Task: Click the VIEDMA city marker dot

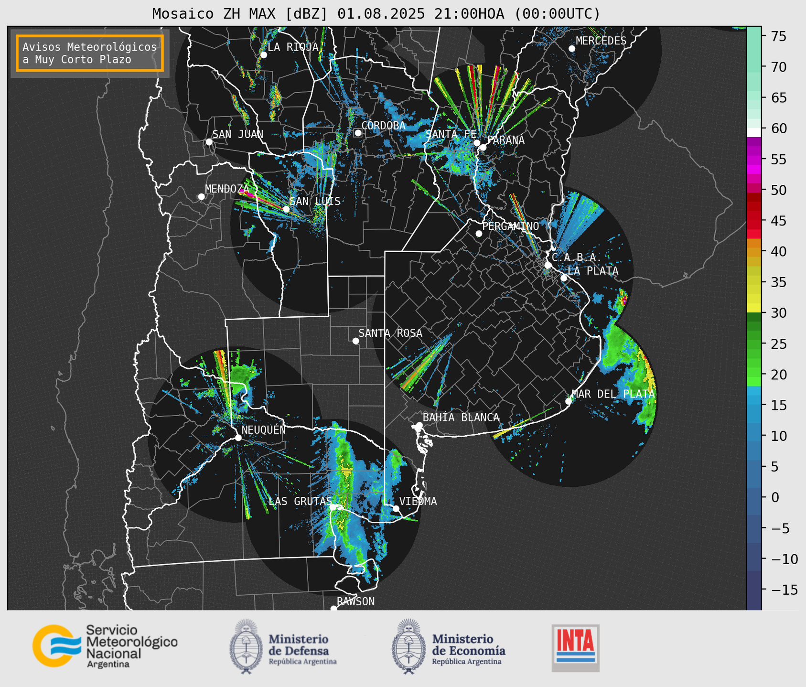Action: point(396,508)
